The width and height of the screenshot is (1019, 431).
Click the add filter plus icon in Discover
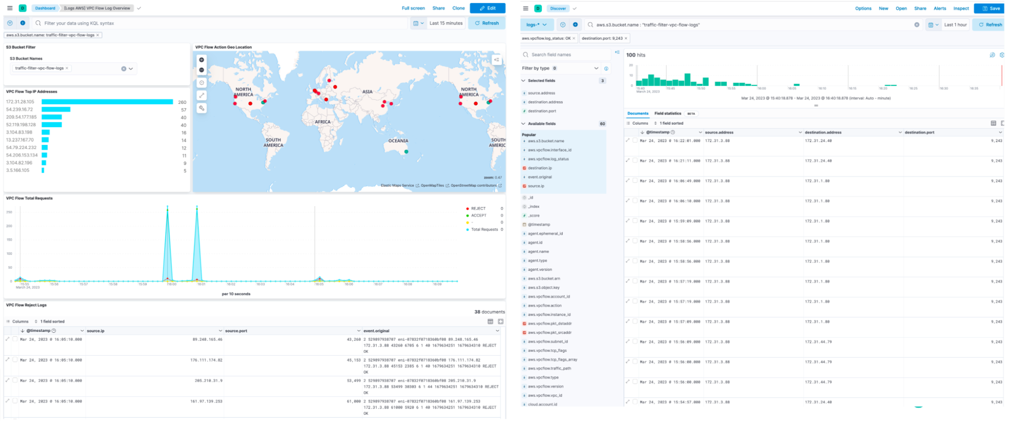click(x=575, y=24)
